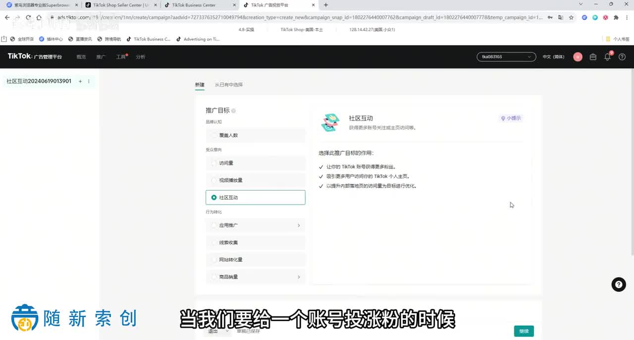This screenshot has height=340, width=634.
Task: Go back with the browser back arrow
Action: pos(7,17)
